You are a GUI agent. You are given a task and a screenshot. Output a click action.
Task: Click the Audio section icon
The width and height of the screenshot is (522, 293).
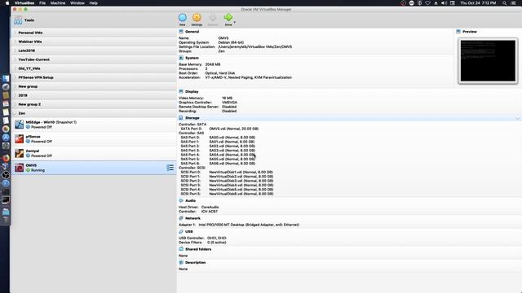(181, 201)
